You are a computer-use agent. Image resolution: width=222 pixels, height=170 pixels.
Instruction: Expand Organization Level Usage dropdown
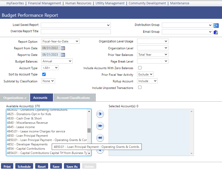(x=153, y=41)
